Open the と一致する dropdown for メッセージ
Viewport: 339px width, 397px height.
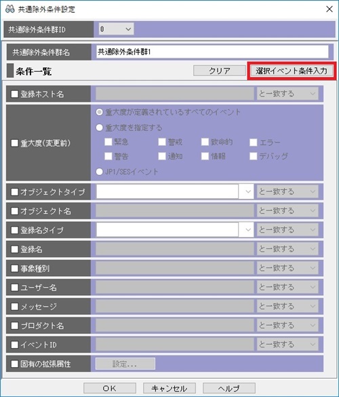(x=287, y=306)
